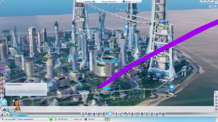
Task: Open the last icon at toolbar's right end
Action: [163, 114]
